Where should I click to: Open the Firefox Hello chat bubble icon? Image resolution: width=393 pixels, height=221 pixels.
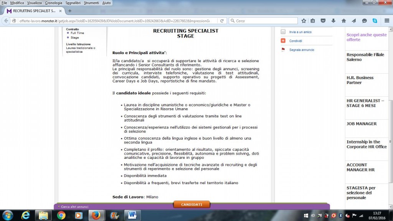point(365,21)
